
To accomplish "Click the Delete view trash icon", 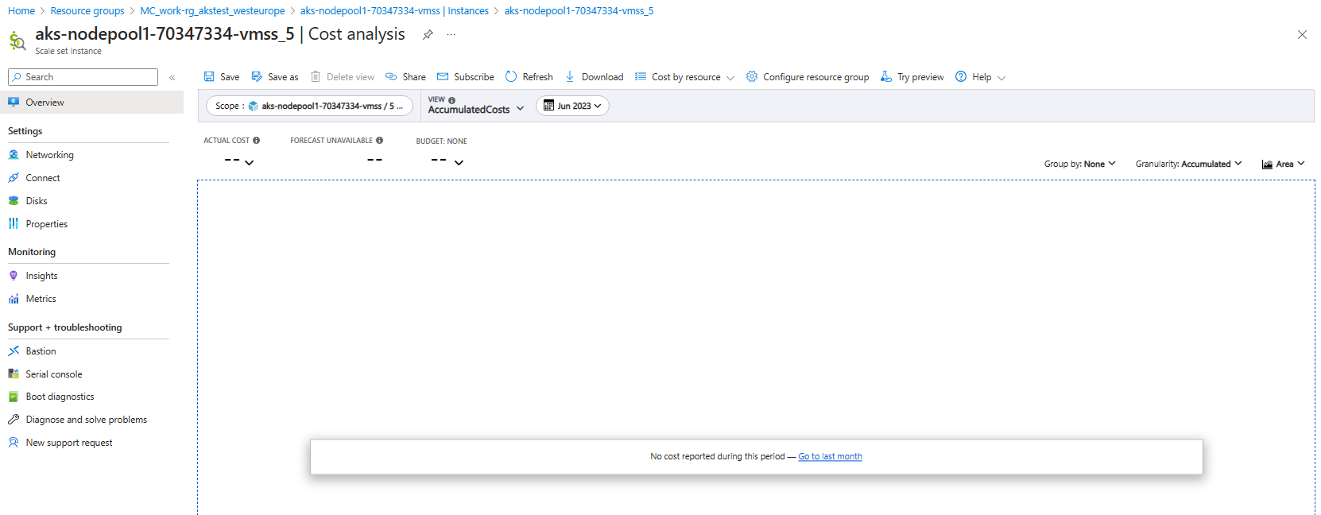I will pos(316,77).
